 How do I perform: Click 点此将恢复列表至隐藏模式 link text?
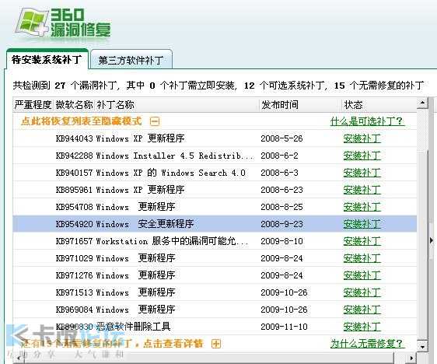[82, 121]
